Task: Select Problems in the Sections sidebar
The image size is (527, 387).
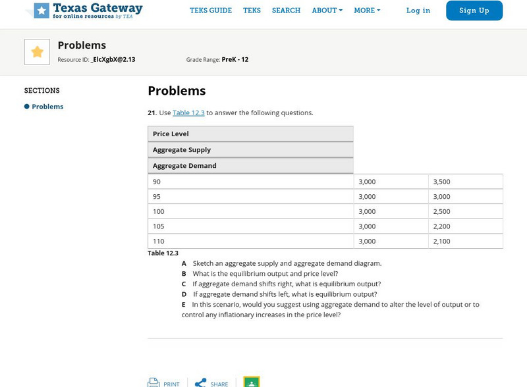Action: tap(47, 107)
